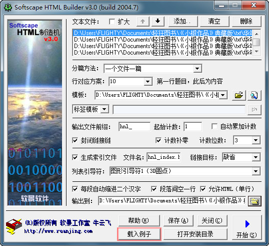Click the 输出文件前缀 input field

[x=134, y=127]
